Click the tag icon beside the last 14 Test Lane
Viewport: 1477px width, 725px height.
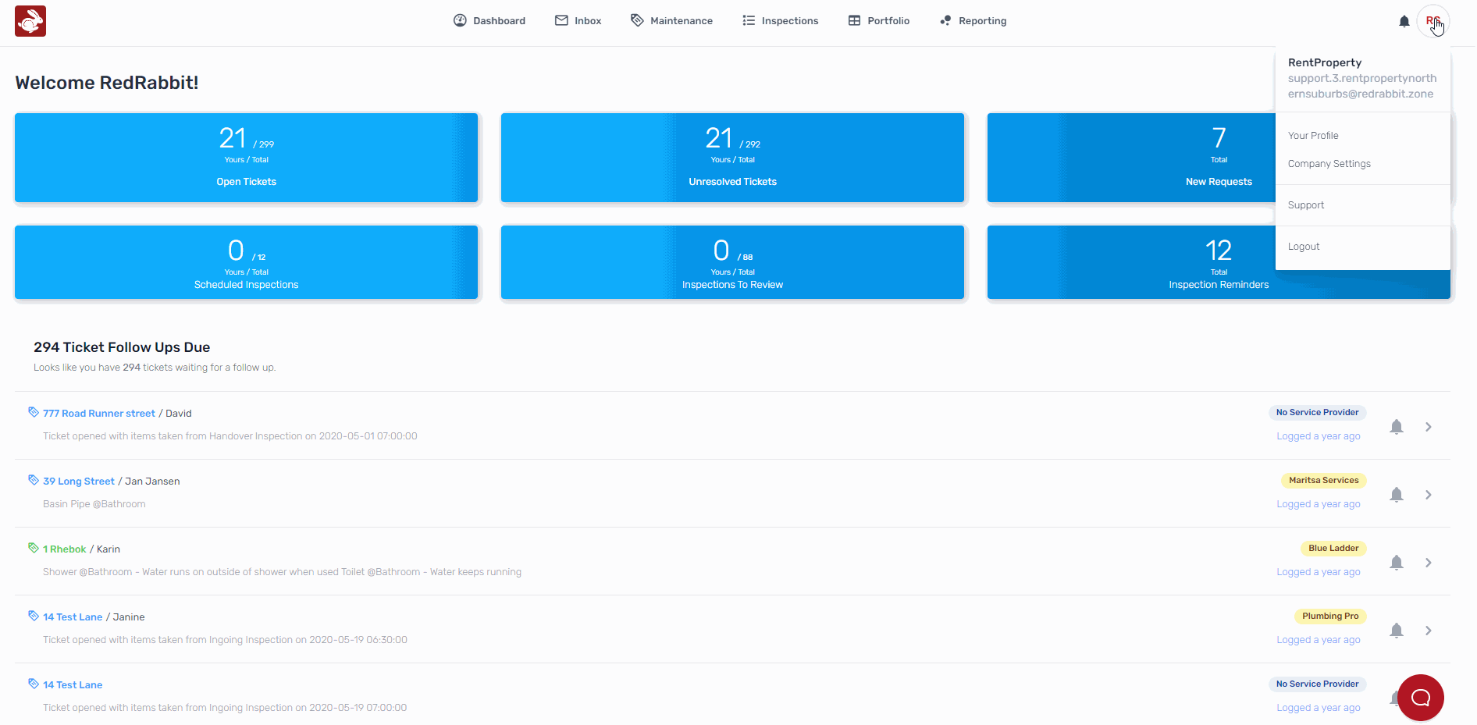point(34,684)
